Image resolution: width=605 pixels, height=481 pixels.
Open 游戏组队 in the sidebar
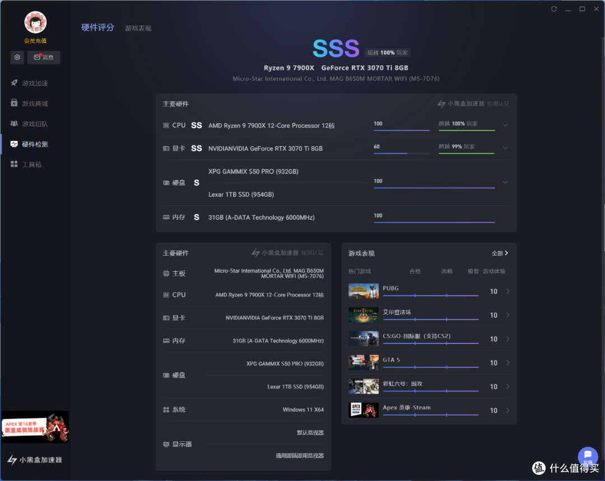pyautogui.click(x=35, y=124)
